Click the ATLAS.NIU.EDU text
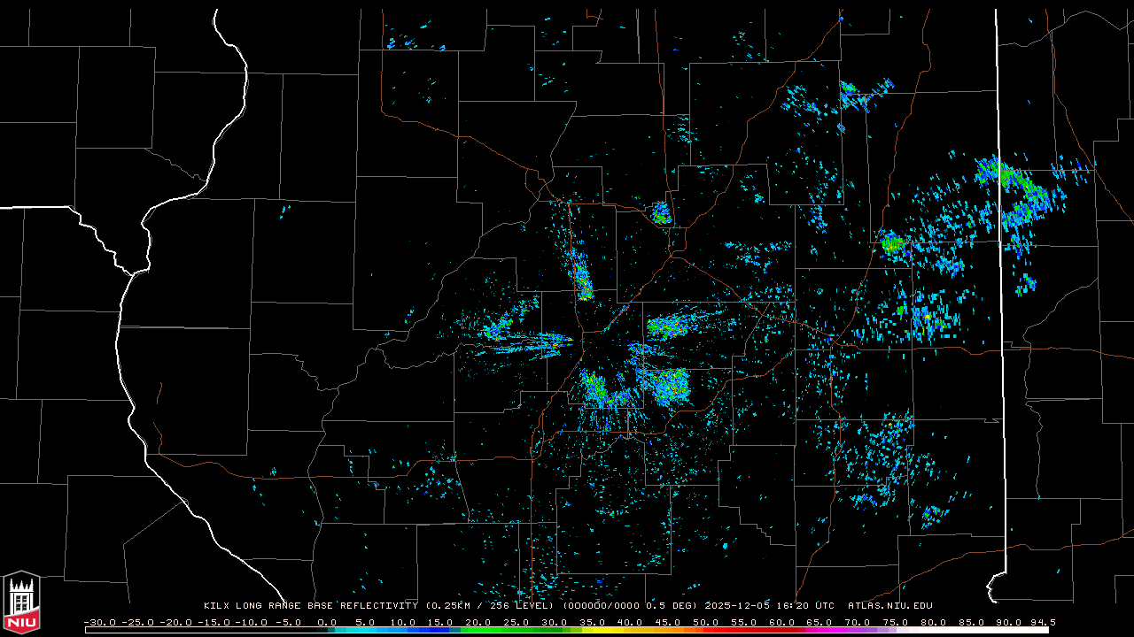The image size is (1134, 637). pyautogui.click(x=890, y=606)
